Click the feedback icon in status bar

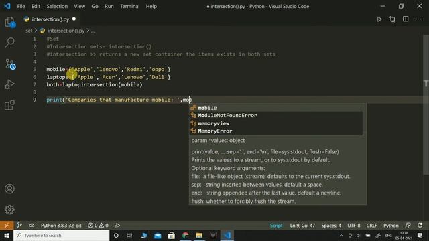[x=408, y=226]
